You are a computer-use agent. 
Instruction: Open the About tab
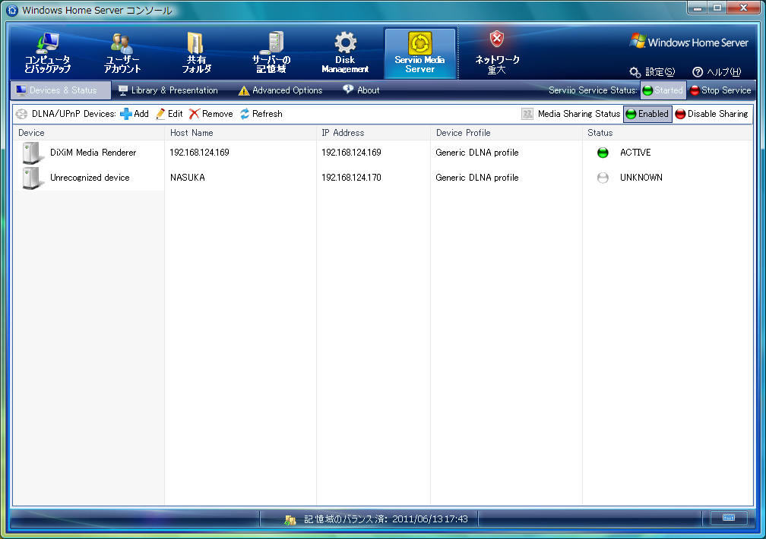361,90
